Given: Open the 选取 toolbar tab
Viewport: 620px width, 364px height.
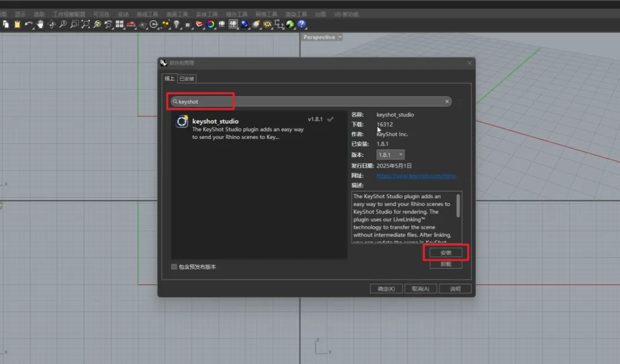Looking at the screenshot, I should [x=39, y=14].
